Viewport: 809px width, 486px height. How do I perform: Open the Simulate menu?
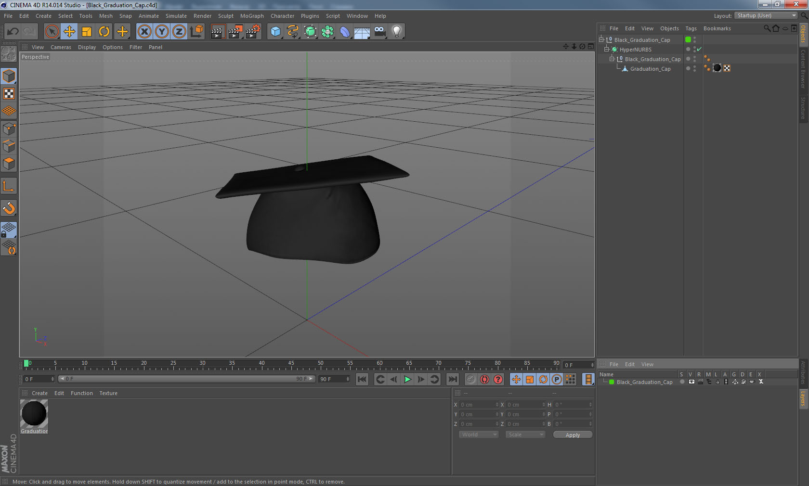[176, 16]
